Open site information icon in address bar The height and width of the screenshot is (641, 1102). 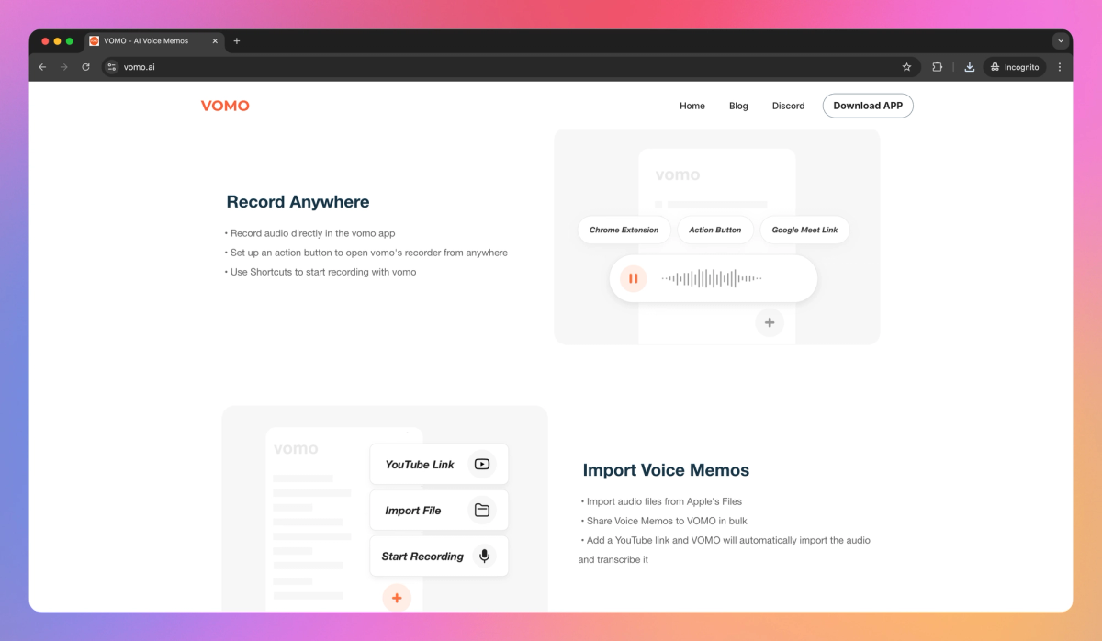[112, 67]
